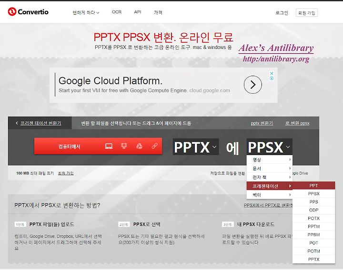The height and width of the screenshot is (270, 343).
Task: Upload from Dropbox icon
Action: [x=124, y=146]
